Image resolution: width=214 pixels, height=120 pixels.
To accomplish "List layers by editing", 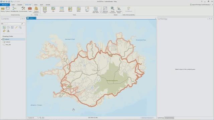I will [x=16, y=27].
